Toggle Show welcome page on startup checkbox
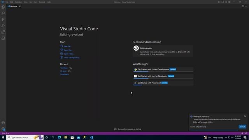The width and height of the screenshot is (249, 140). click(x=115, y=129)
